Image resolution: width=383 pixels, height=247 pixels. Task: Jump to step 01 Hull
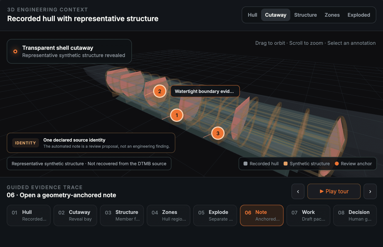(x=29, y=216)
